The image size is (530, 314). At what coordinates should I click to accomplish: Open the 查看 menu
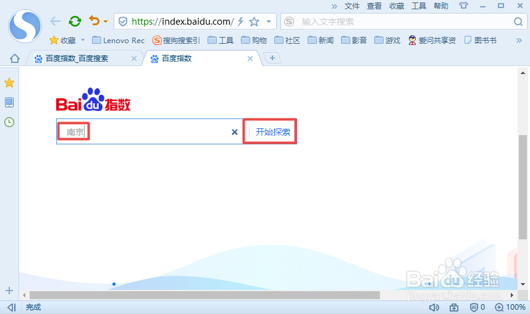[x=374, y=6]
